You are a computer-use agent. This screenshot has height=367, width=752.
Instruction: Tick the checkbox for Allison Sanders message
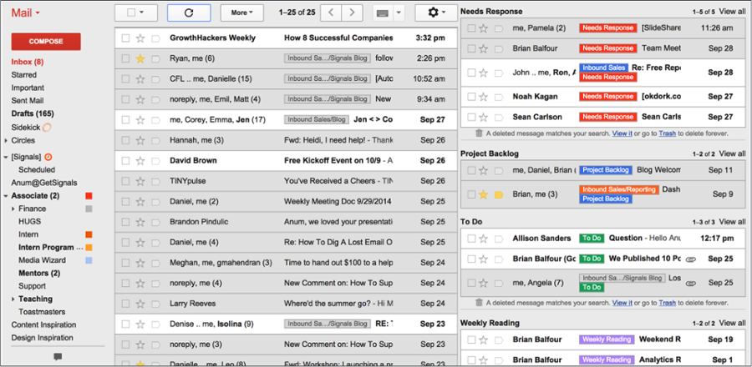click(x=471, y=239)
